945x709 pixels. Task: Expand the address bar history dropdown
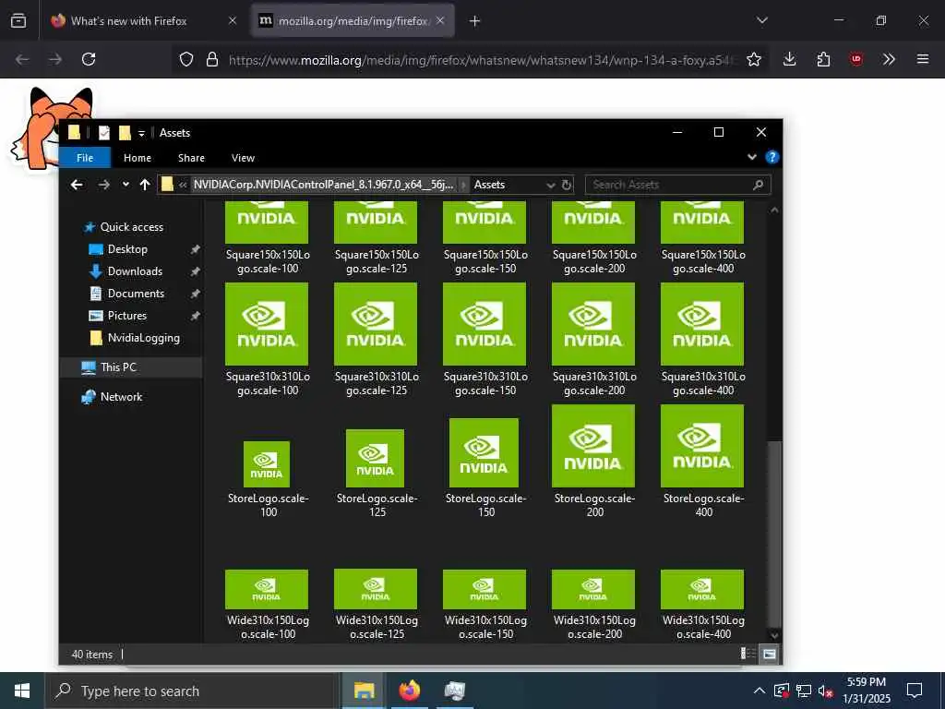point(550,185)
